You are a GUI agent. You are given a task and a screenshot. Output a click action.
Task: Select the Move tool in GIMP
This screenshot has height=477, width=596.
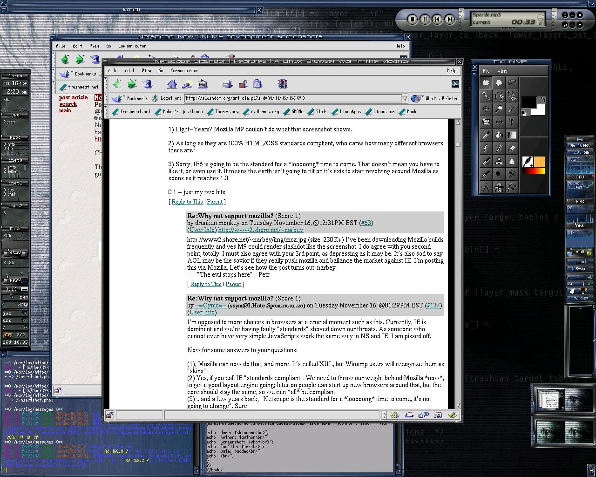(x=486, y=109)
